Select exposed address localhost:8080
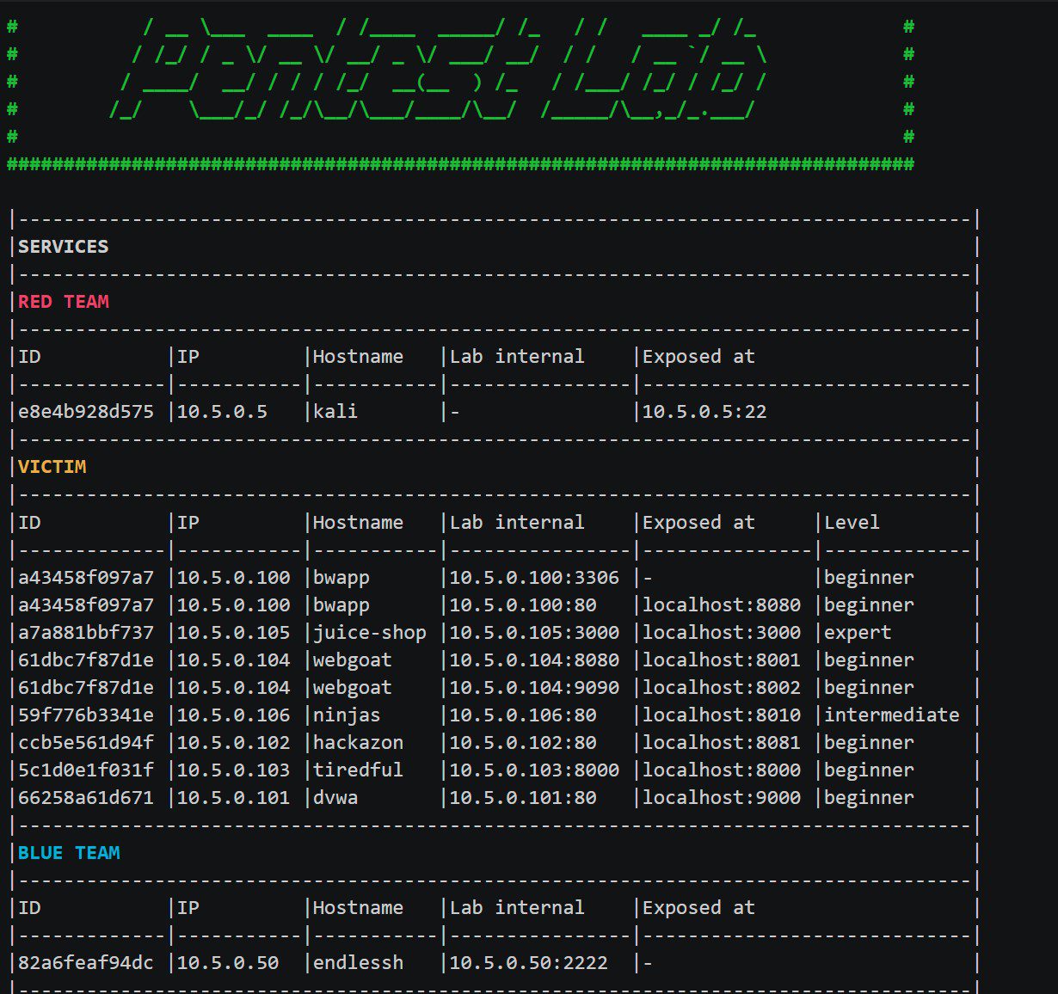1058x994 pixels. [722, 605]
